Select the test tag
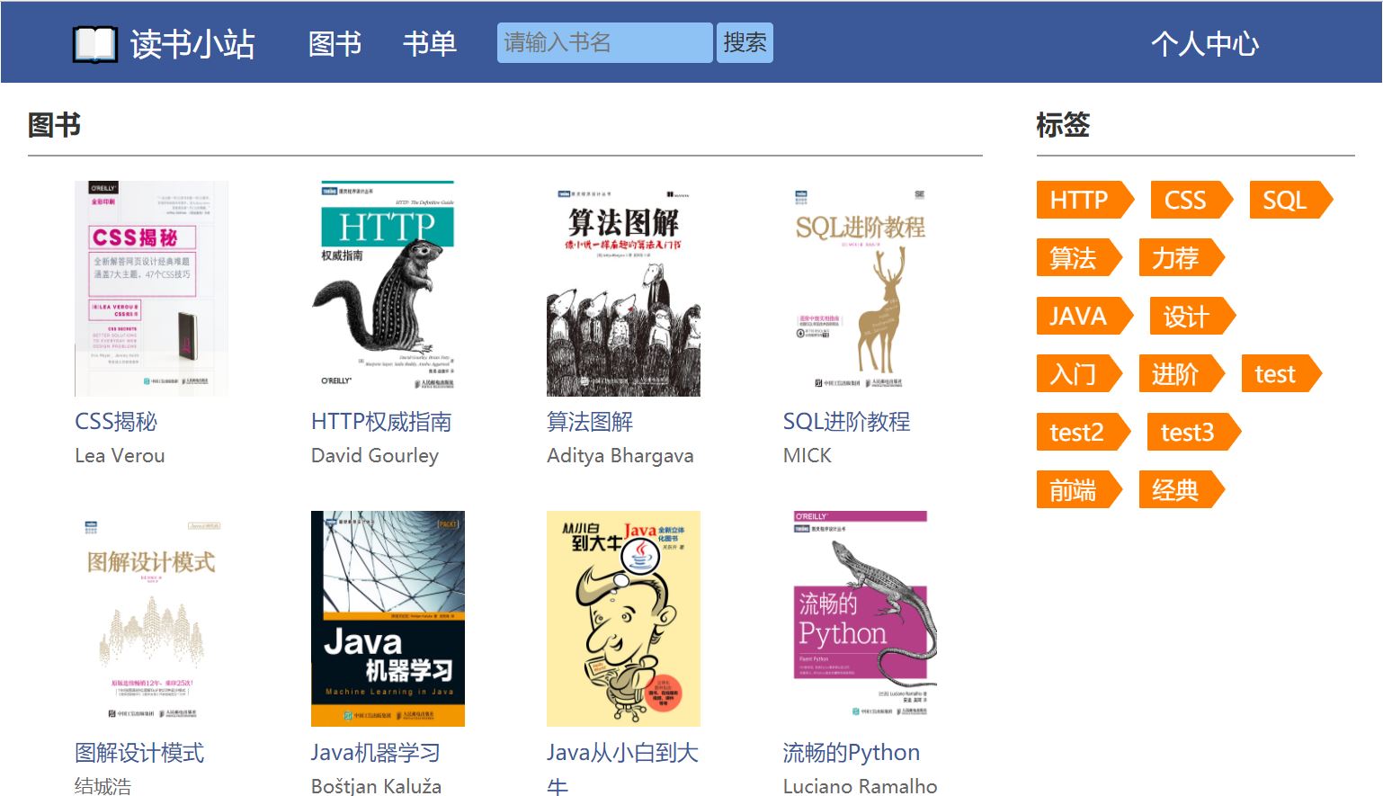This screenshot has width=1383, height=796. [x=1281, y=374]
